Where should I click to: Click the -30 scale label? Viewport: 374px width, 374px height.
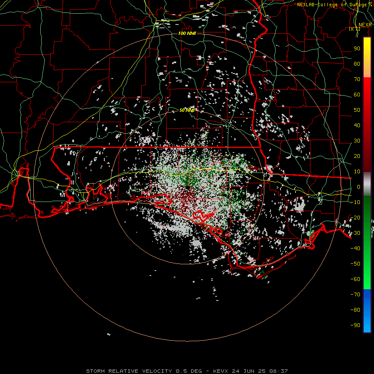pos(355,233)
